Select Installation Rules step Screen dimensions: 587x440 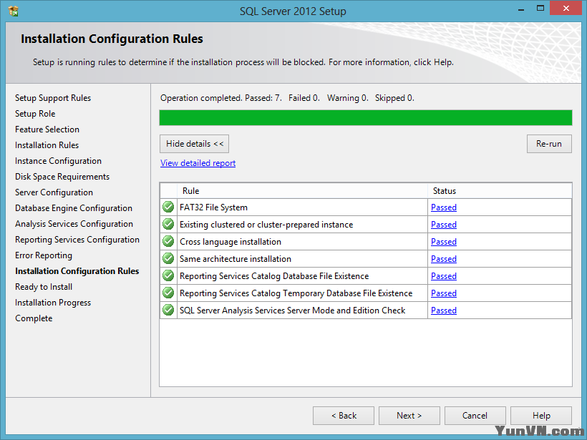click(47, 145)
